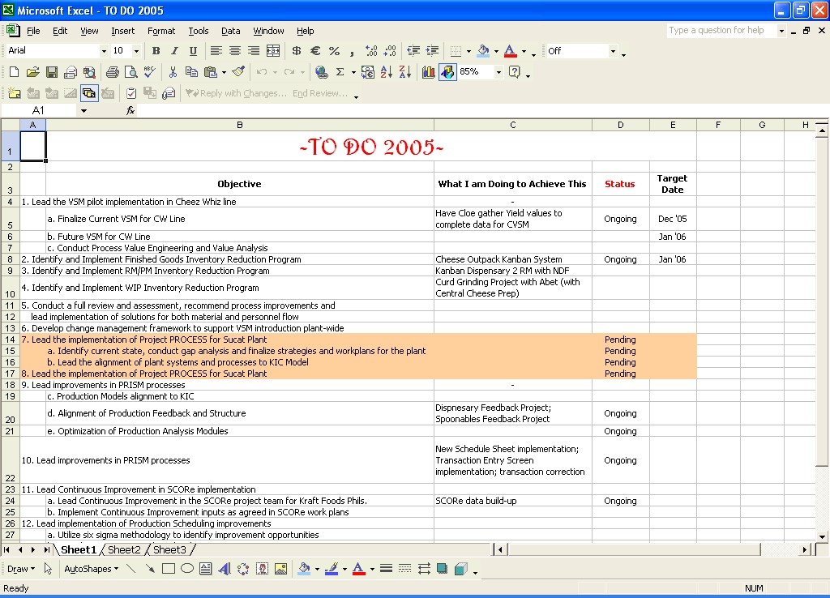Open the AutoShapes dropdown
This screenshot has width=830, height=598.
pos(91,569)
